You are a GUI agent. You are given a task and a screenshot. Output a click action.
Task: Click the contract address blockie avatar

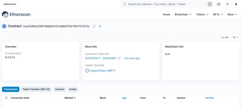[x=4, y=26]
